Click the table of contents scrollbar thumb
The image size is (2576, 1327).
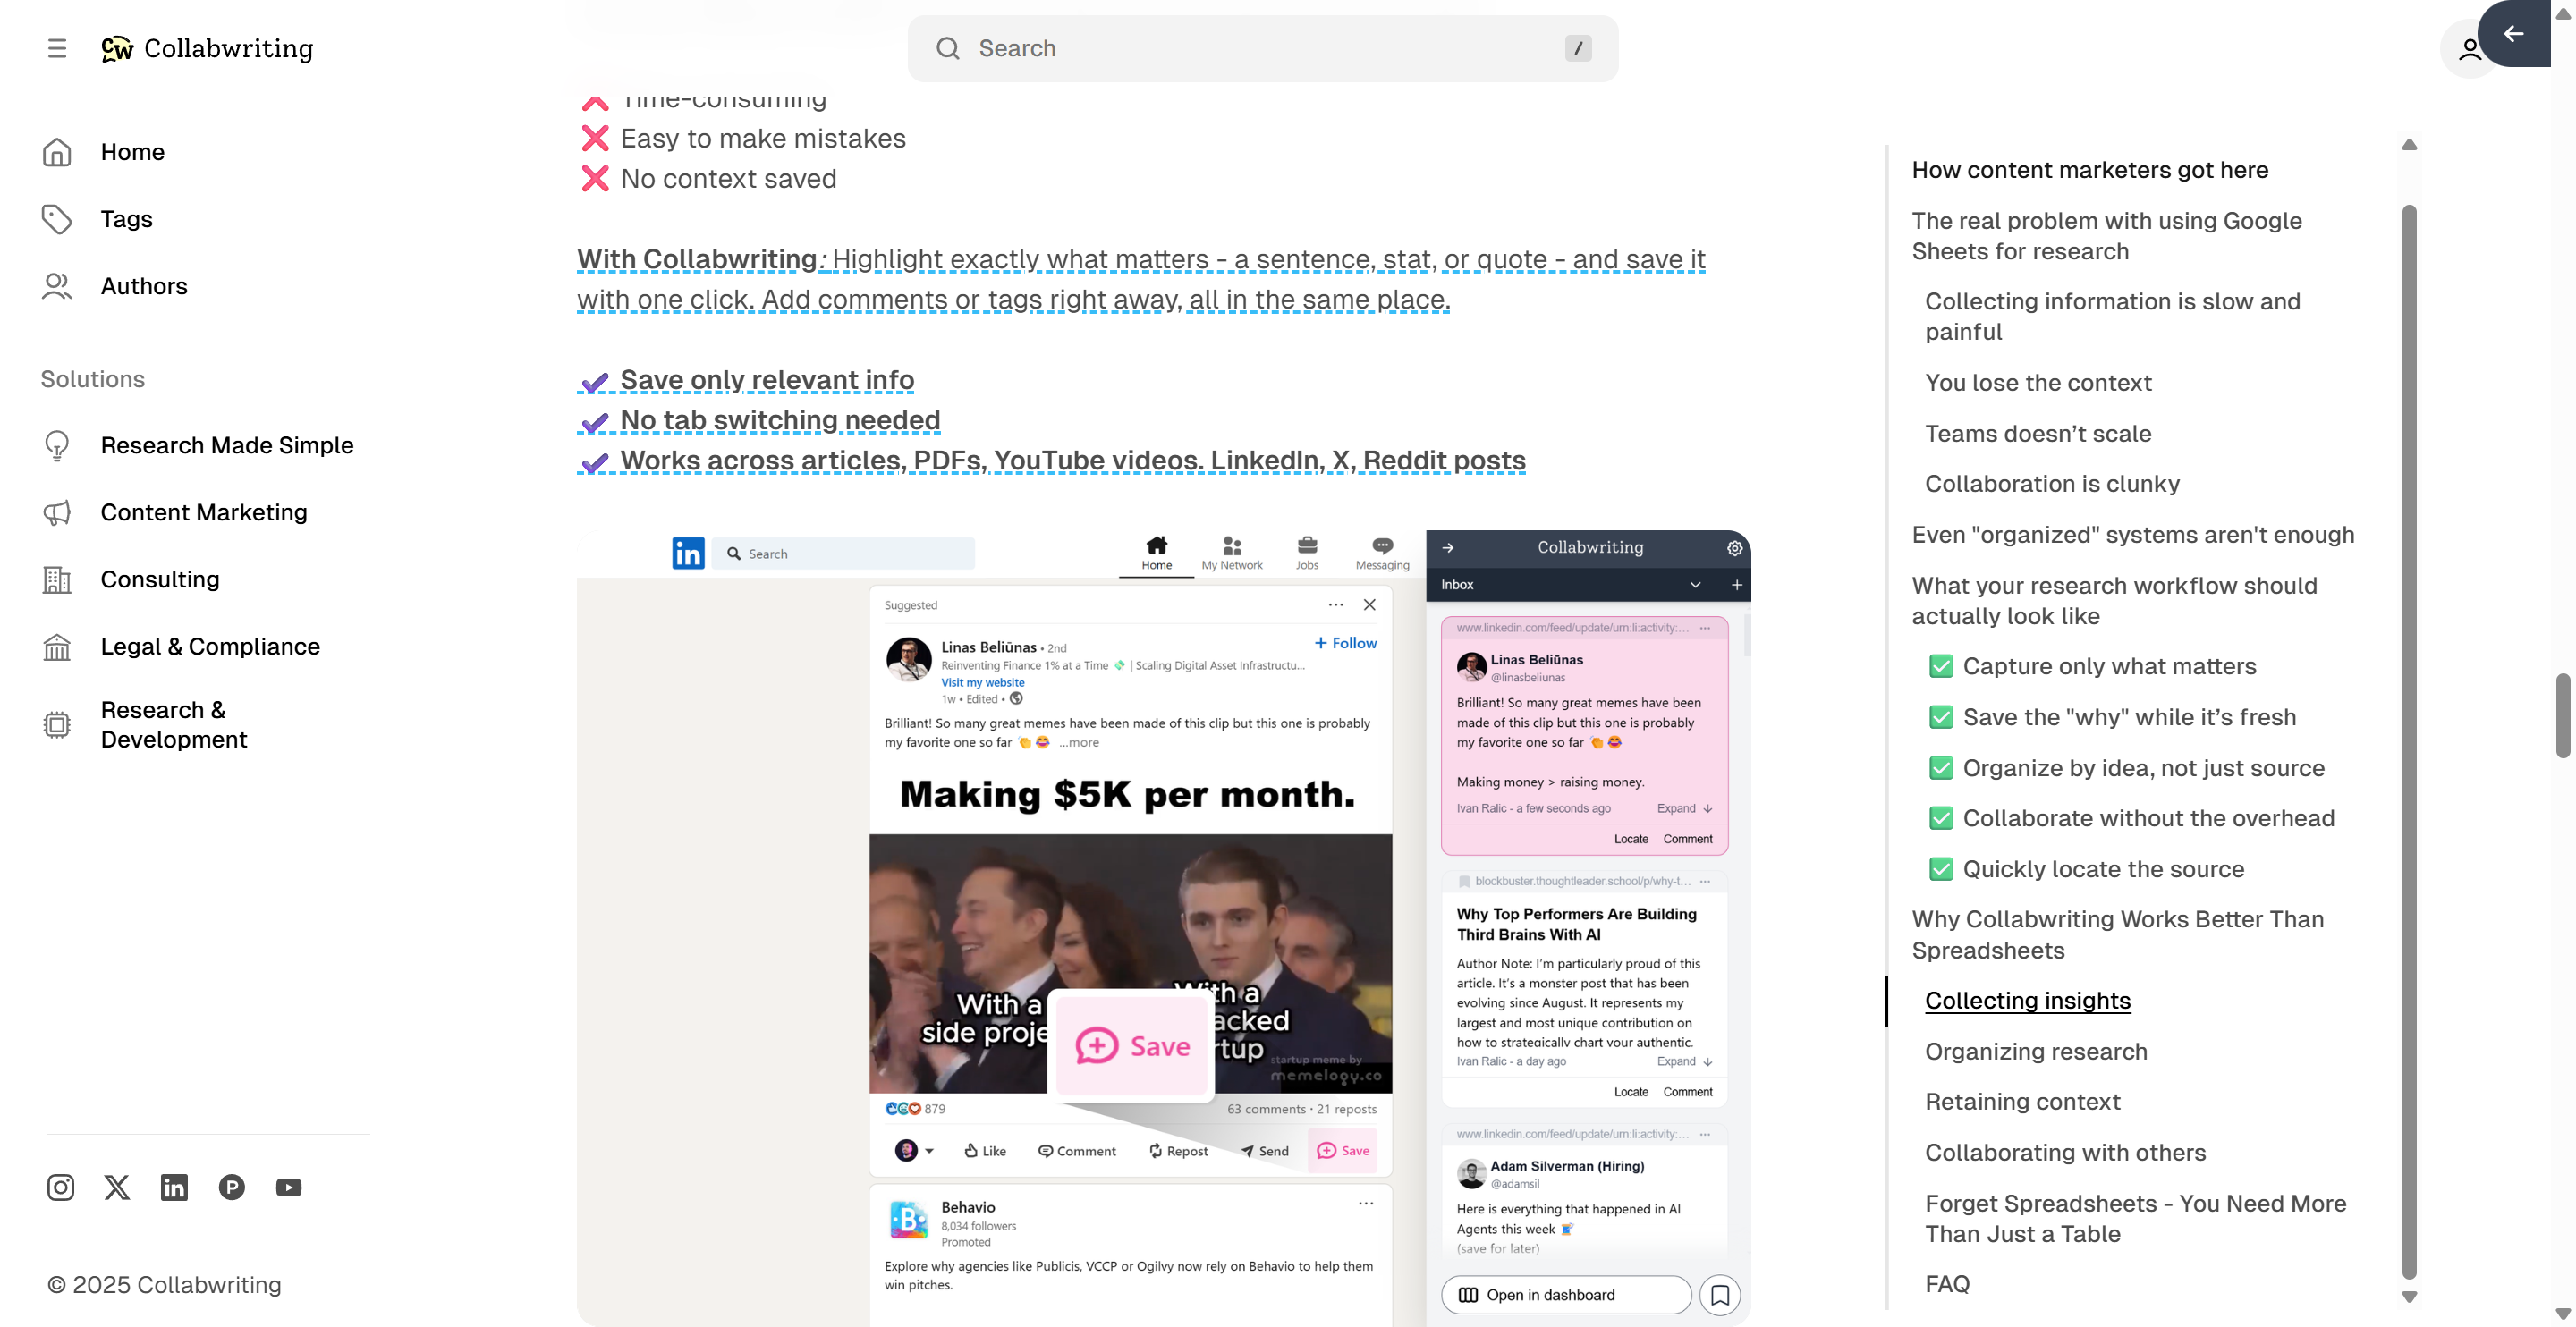click(x=2409, y=742)
